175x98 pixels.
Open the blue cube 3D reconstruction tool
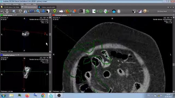click(x=114, y=11)
